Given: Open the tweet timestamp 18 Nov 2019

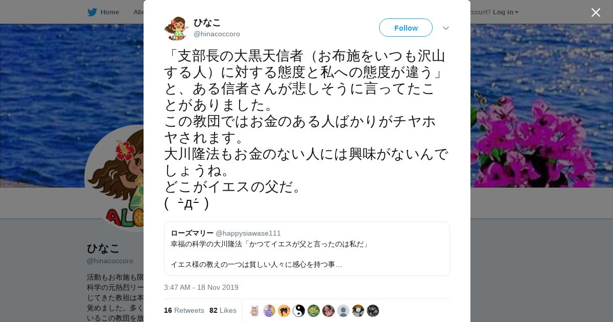Looking at the screenshot, I should [201, 287].
